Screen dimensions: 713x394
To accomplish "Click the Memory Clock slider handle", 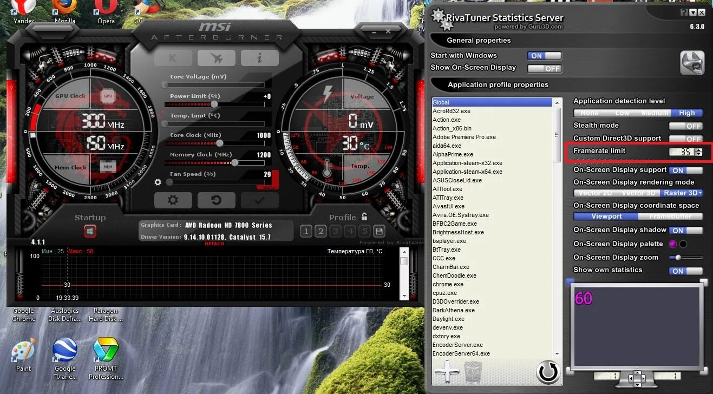I will point(234,162).
